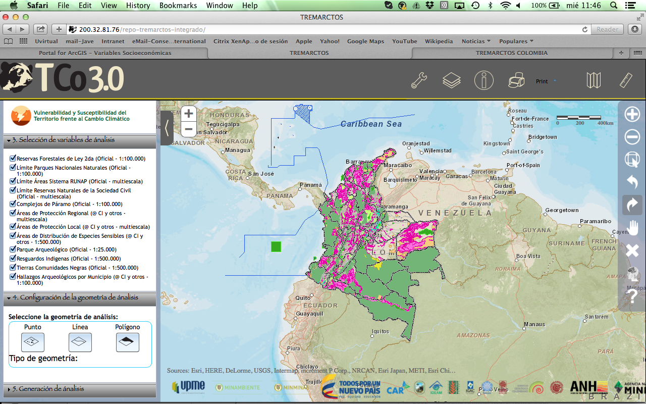
Task: Open the wrench tools icon
Action: (x=419, y=80)
